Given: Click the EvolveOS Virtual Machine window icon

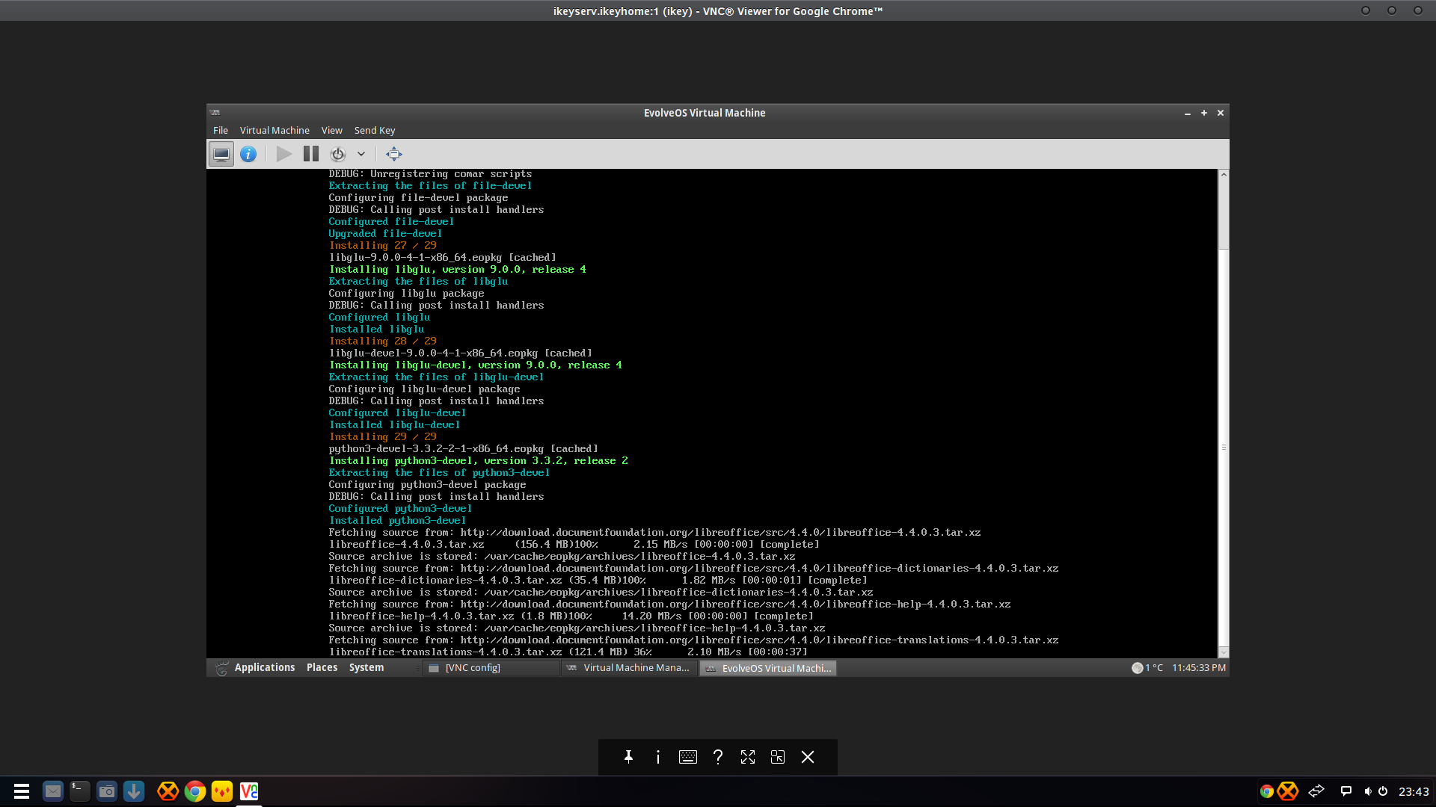Looking at the screenshot, I should (x=215, y=113).
